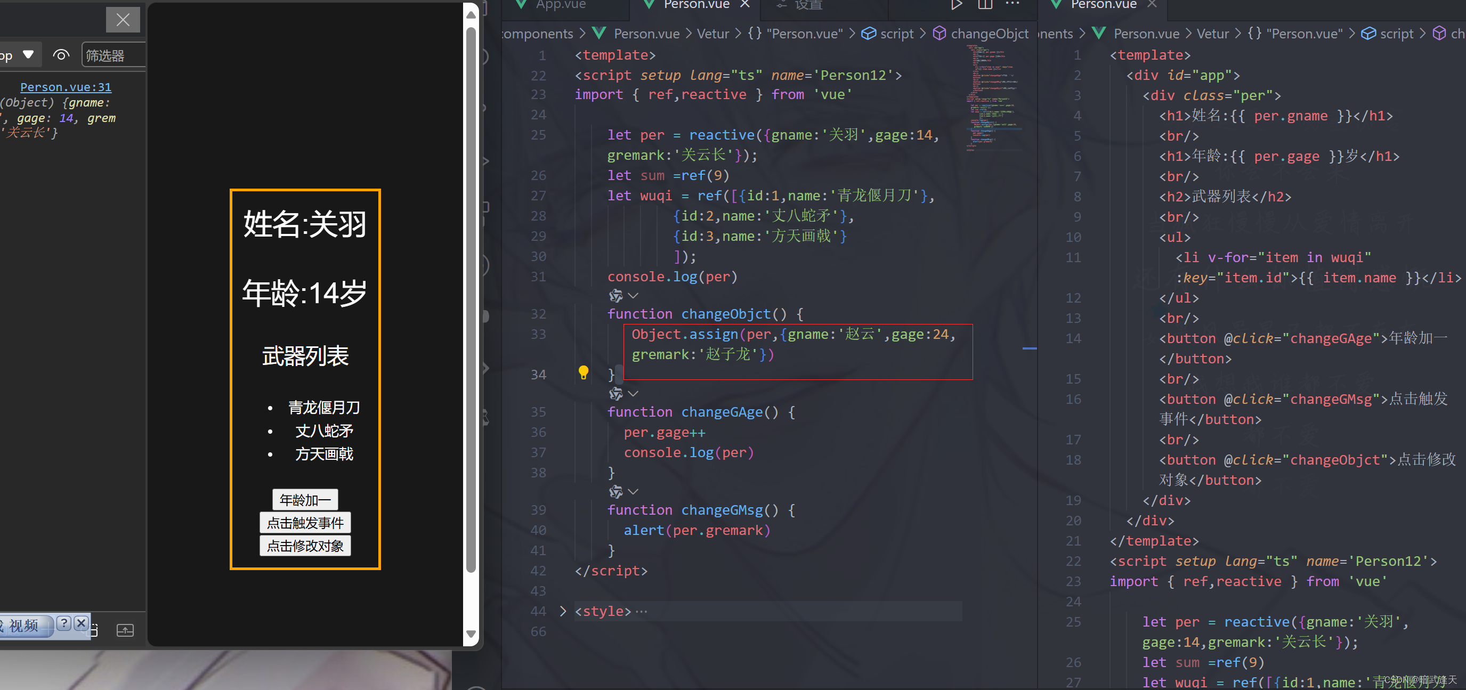
Task: Click 方天画戟 list item in preview
Action: point(324,454)
